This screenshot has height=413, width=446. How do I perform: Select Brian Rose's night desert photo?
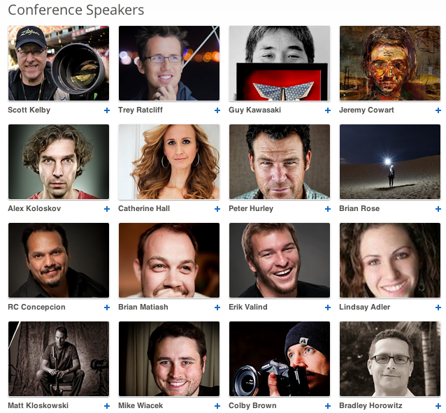point(390,161)
